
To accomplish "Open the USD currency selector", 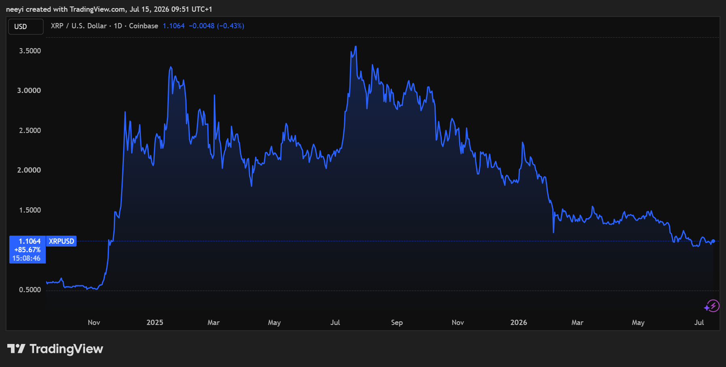I will (26, 27).
